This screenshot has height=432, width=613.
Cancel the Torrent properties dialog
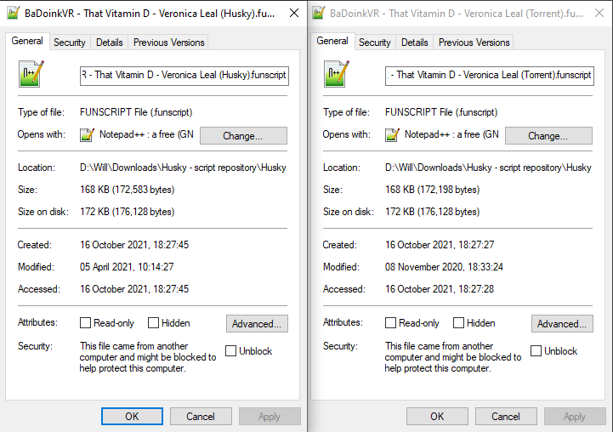point(506,417)
